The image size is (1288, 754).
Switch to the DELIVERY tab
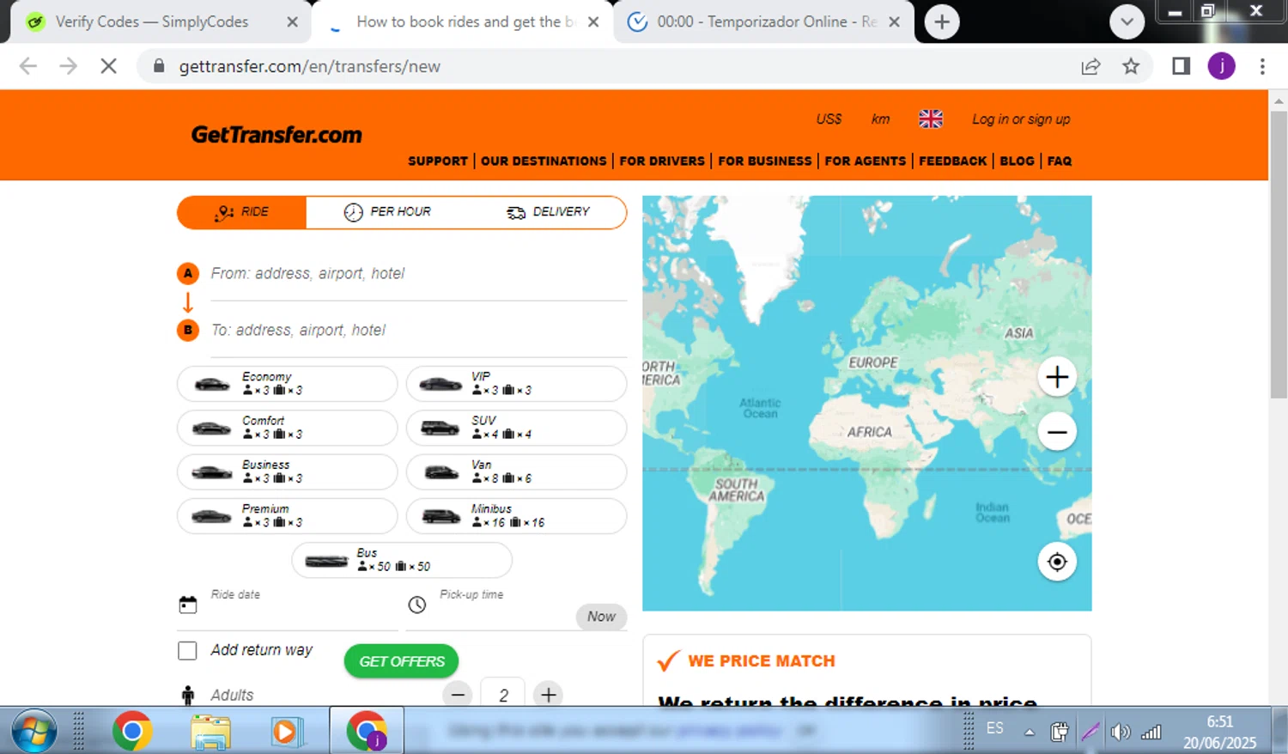click(548, 212)
